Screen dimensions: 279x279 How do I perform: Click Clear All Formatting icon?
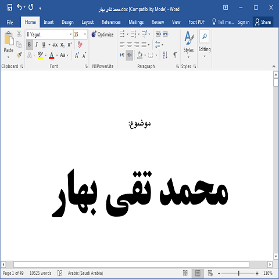(80, 44)
